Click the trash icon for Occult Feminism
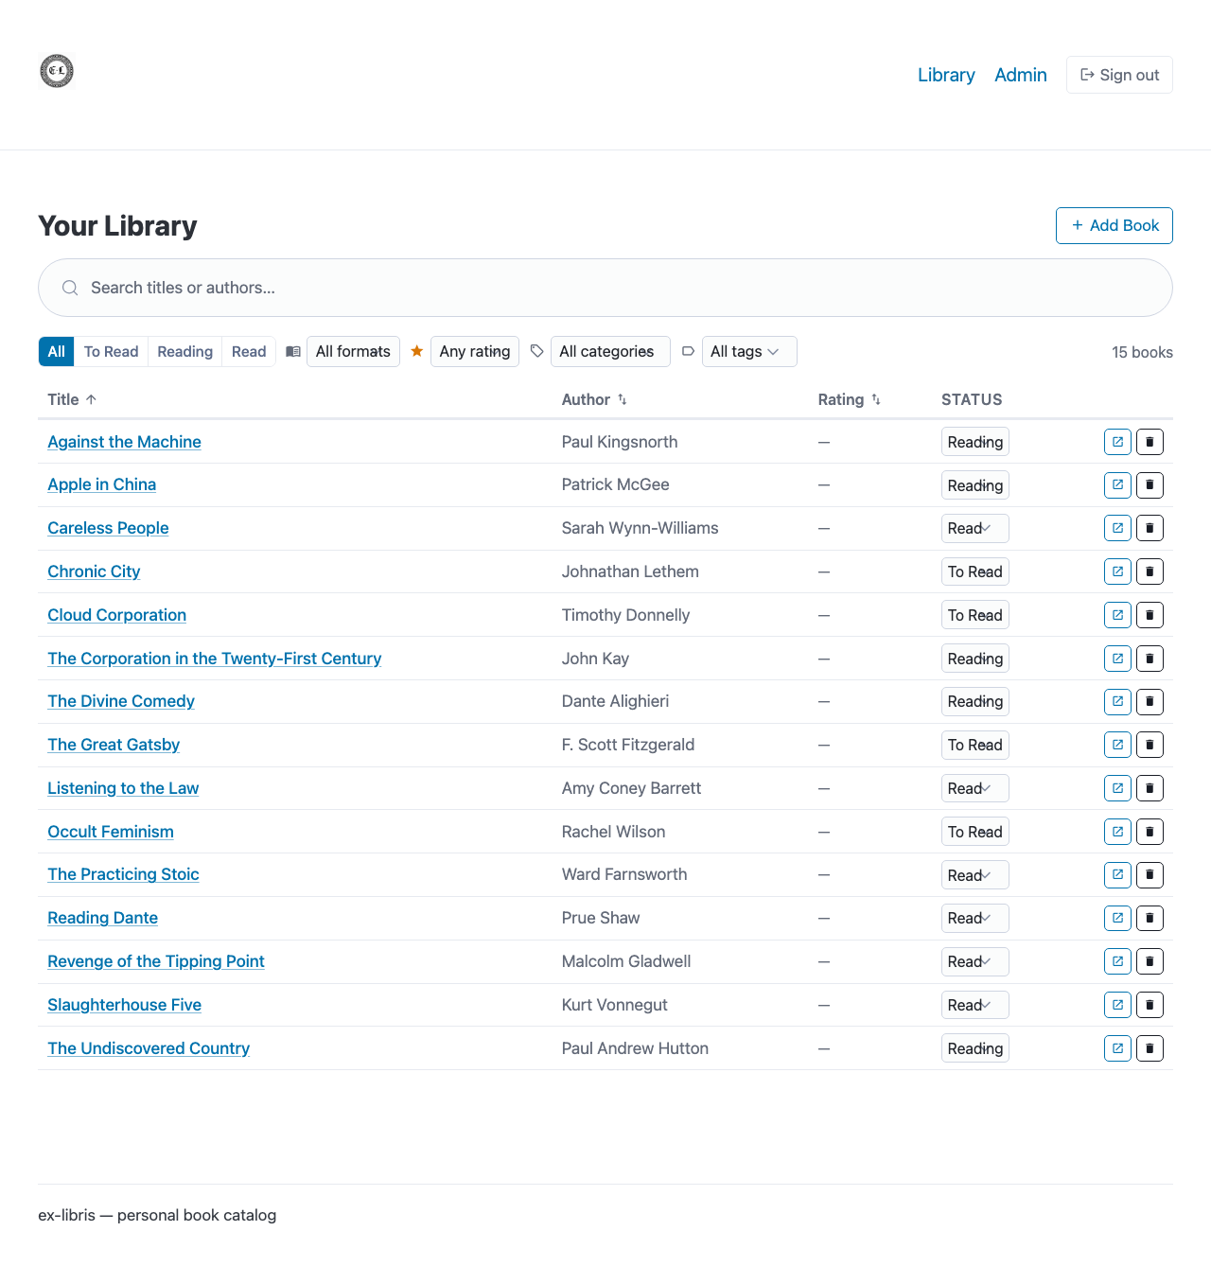1211x1266 pixels. pos(1150,831)
